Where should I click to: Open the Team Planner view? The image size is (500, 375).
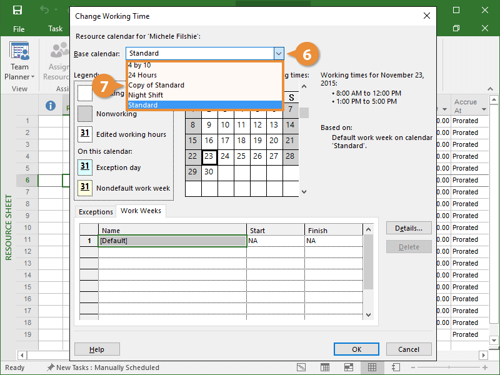(x=19, y=62)
